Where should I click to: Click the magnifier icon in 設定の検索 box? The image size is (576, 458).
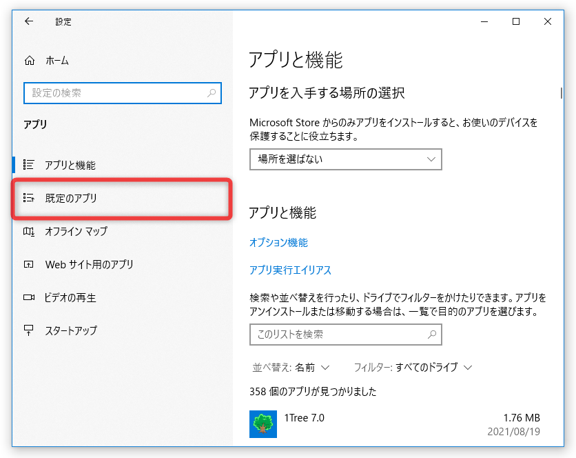pos(212,93)
